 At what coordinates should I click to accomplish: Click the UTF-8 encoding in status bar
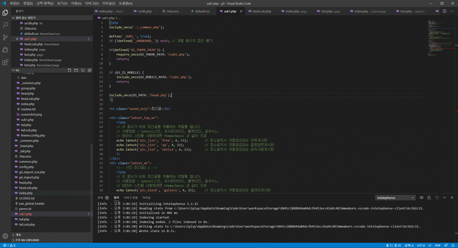(x=421, y=245)
